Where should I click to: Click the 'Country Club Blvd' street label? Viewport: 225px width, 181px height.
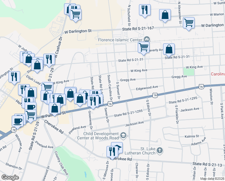point(61,163)
